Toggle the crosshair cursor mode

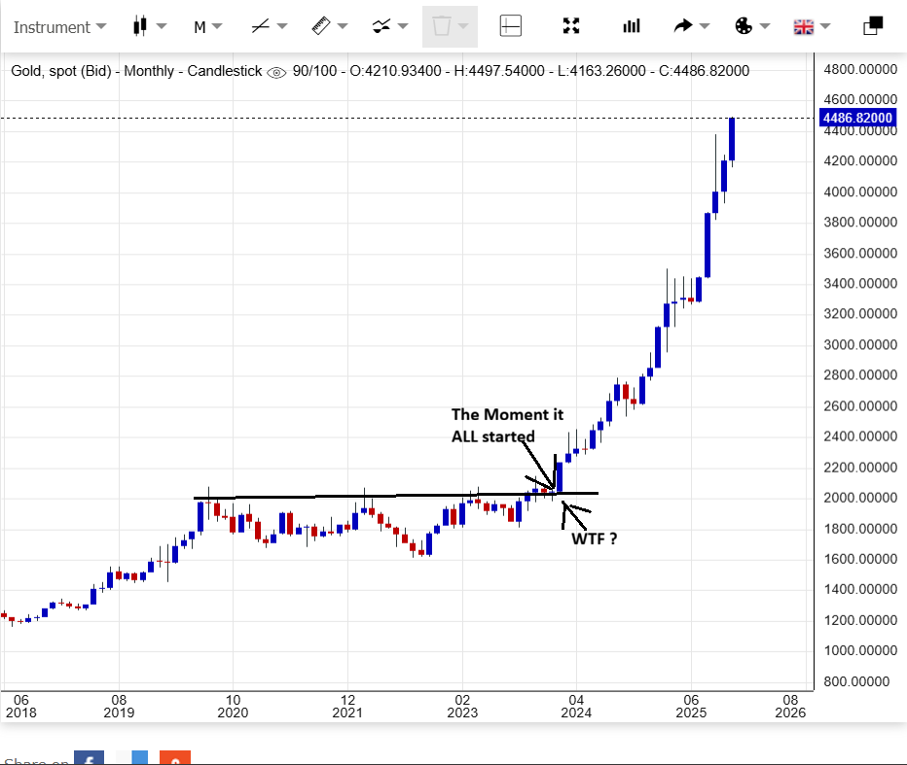(511, 26)
